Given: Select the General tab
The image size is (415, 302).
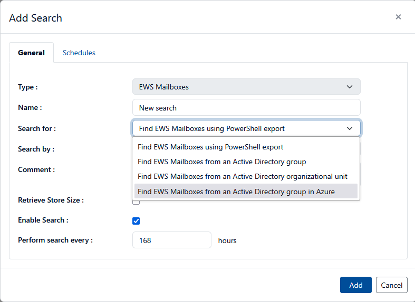Looking at the screenshot, I should 32,53.
